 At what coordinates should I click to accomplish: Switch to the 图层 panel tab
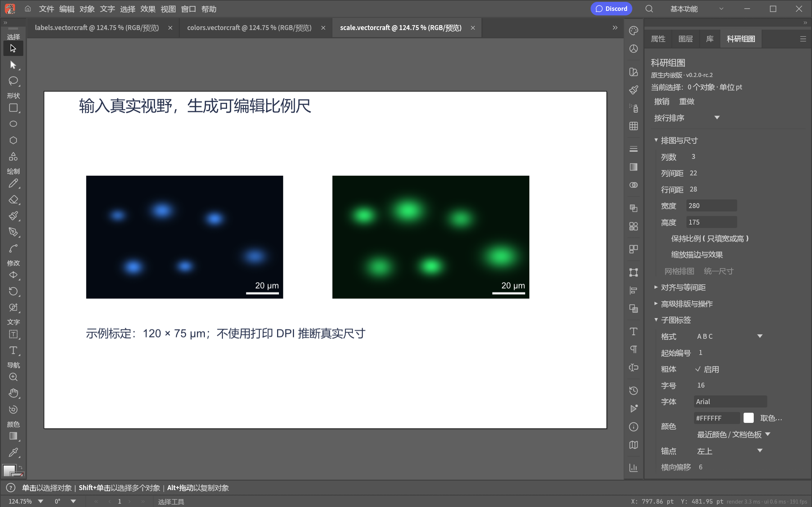coord(686,39)
